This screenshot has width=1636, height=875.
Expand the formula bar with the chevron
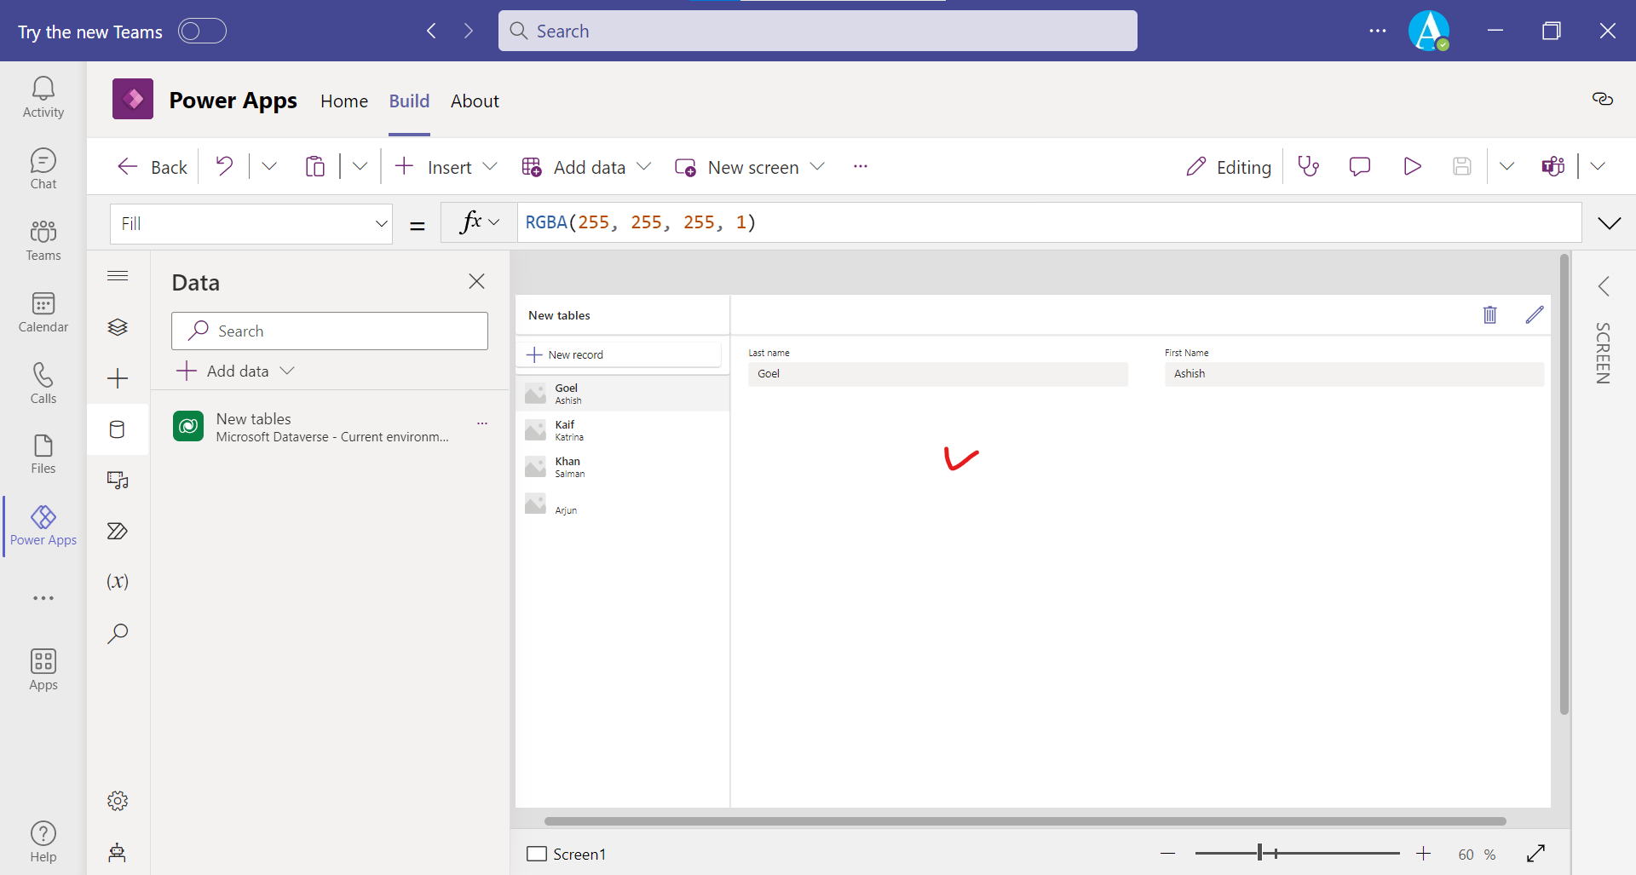(x=1610, y=223)
